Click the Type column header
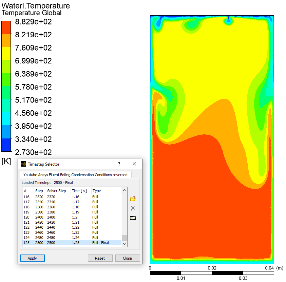This screenshot has height=282, width=286. coord(97,191)
